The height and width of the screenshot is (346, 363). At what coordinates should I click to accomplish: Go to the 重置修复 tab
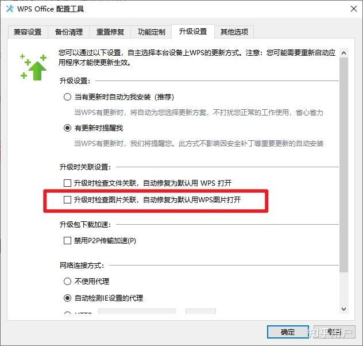pyautogui.click(x=110, y=32)
